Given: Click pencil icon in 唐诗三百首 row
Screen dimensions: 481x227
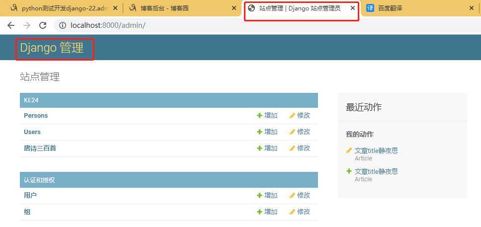Looking at the screenshot, I should click(x=292, y=148).
